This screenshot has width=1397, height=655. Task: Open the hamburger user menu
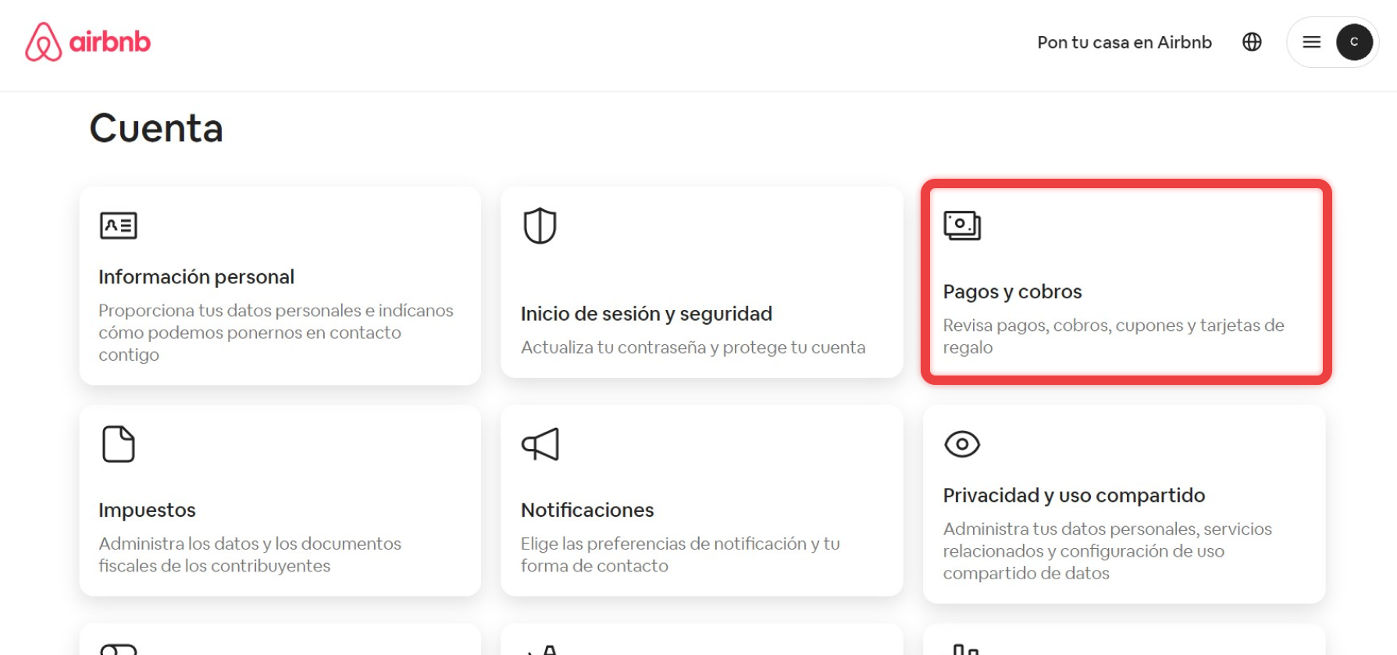click(x=1312, y=42)
